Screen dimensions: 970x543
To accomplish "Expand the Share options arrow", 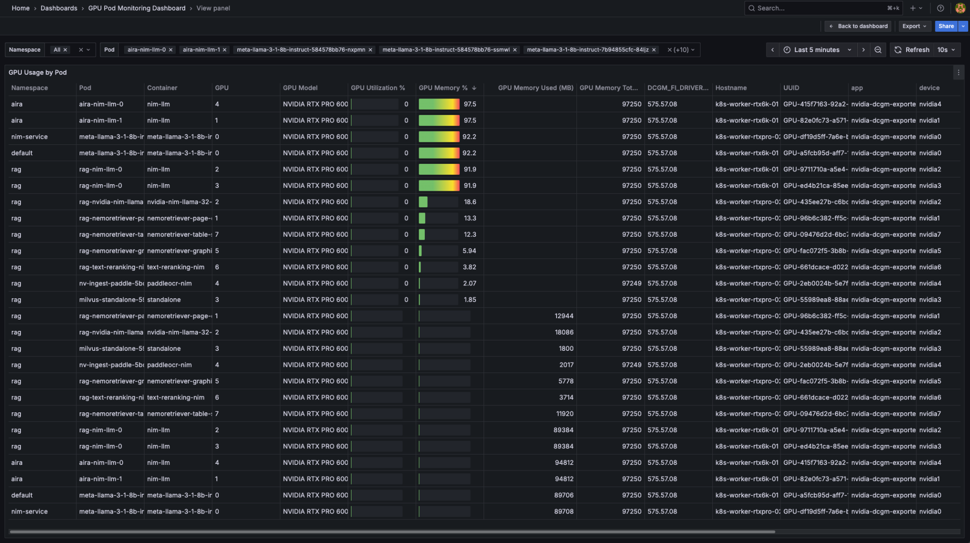I will point(963,26).
